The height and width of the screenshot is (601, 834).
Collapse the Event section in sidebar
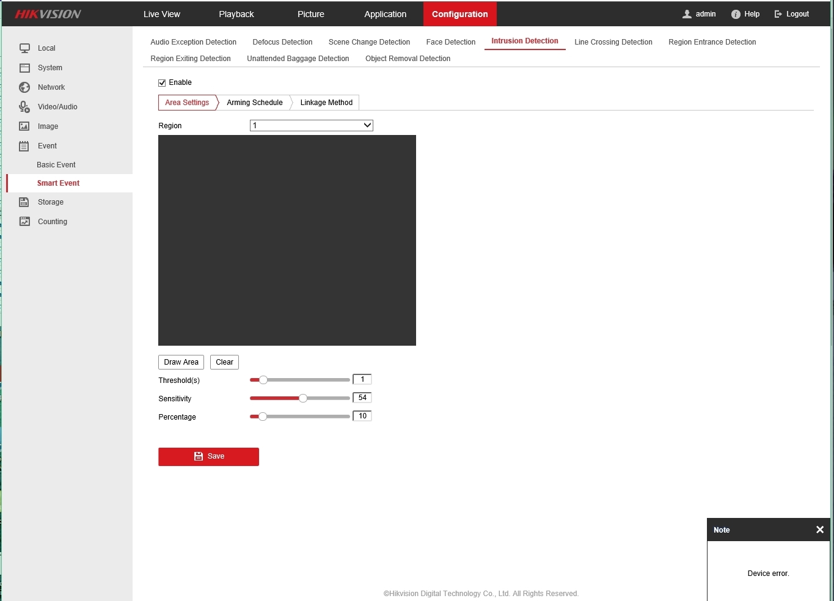point(47,146)
